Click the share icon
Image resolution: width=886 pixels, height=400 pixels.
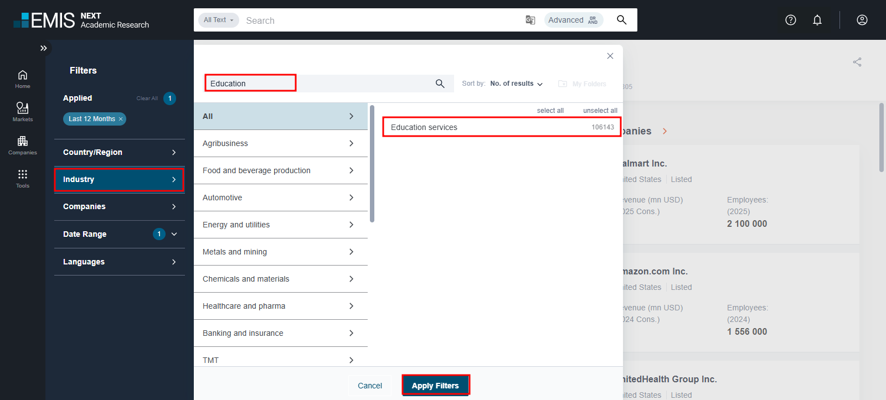[857, 62]
